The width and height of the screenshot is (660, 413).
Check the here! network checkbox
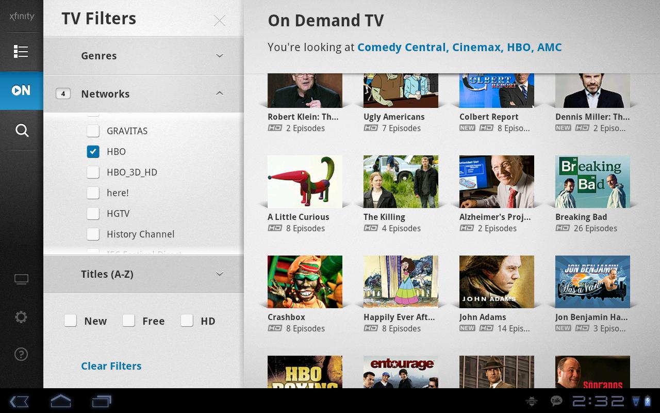93,193
